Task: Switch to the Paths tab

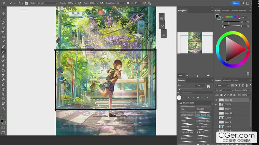Action: (235, 80)
